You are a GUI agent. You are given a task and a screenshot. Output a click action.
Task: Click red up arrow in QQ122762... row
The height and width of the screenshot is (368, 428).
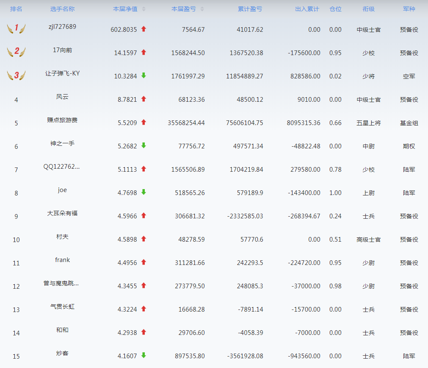pyautogui.click(x=144, y=169)
